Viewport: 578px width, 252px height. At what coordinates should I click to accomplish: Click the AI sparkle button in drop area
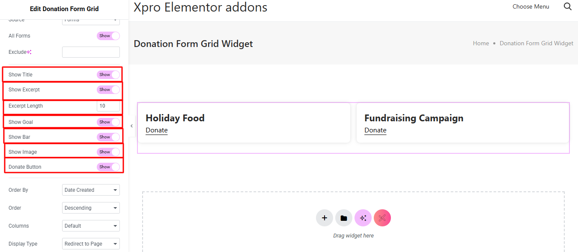click(x=363, y=218)
